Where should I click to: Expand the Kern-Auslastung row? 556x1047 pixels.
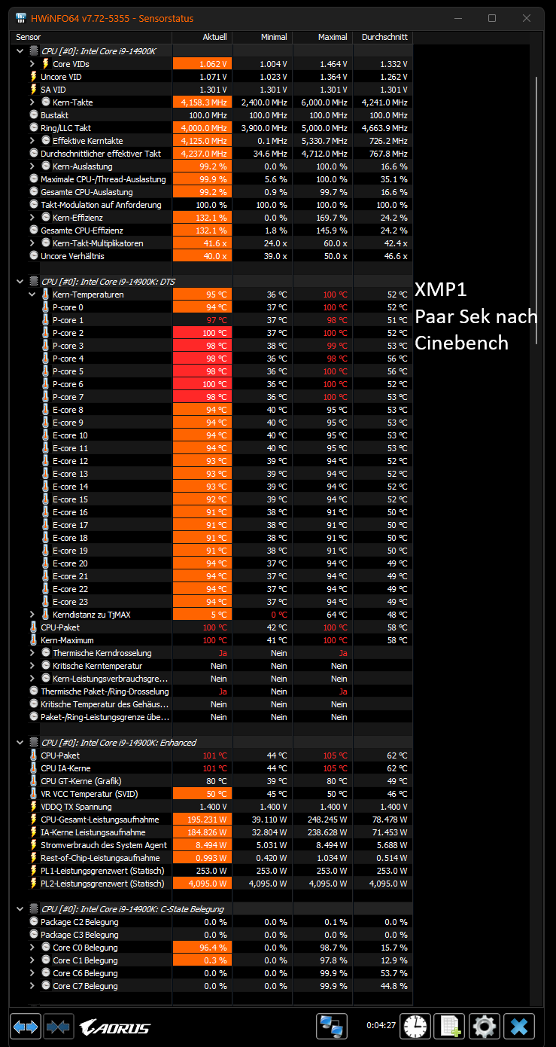click(x=32, y=166)
